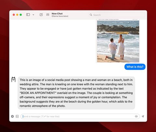Click the search magnifier icon
The height and width of the screenshot is (132, 156).
point(91,15)
